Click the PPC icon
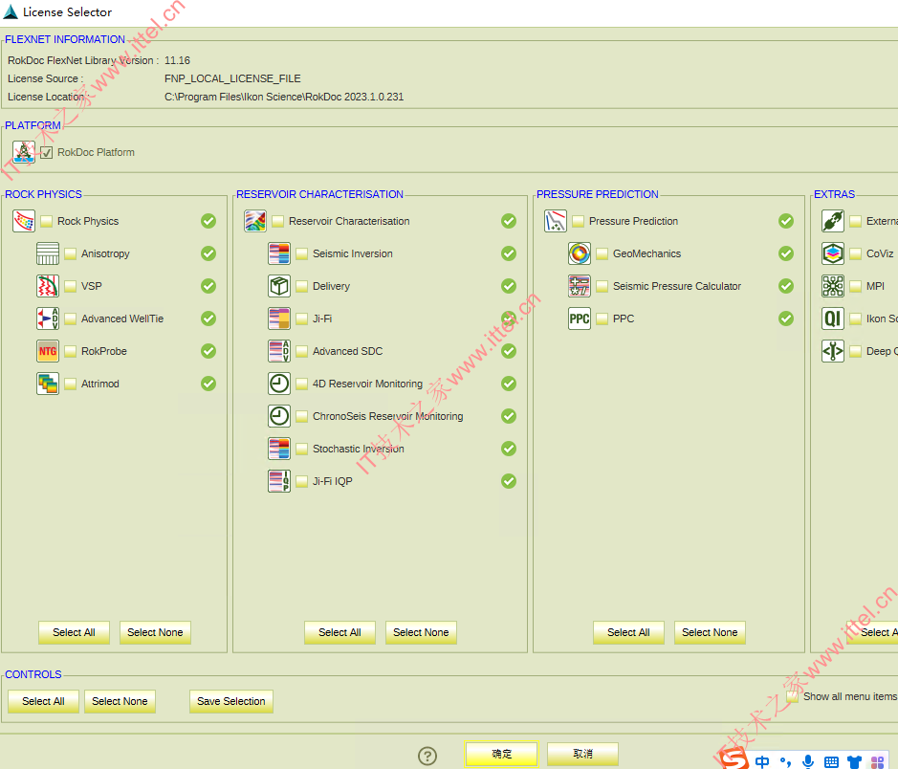 point(579,319)
